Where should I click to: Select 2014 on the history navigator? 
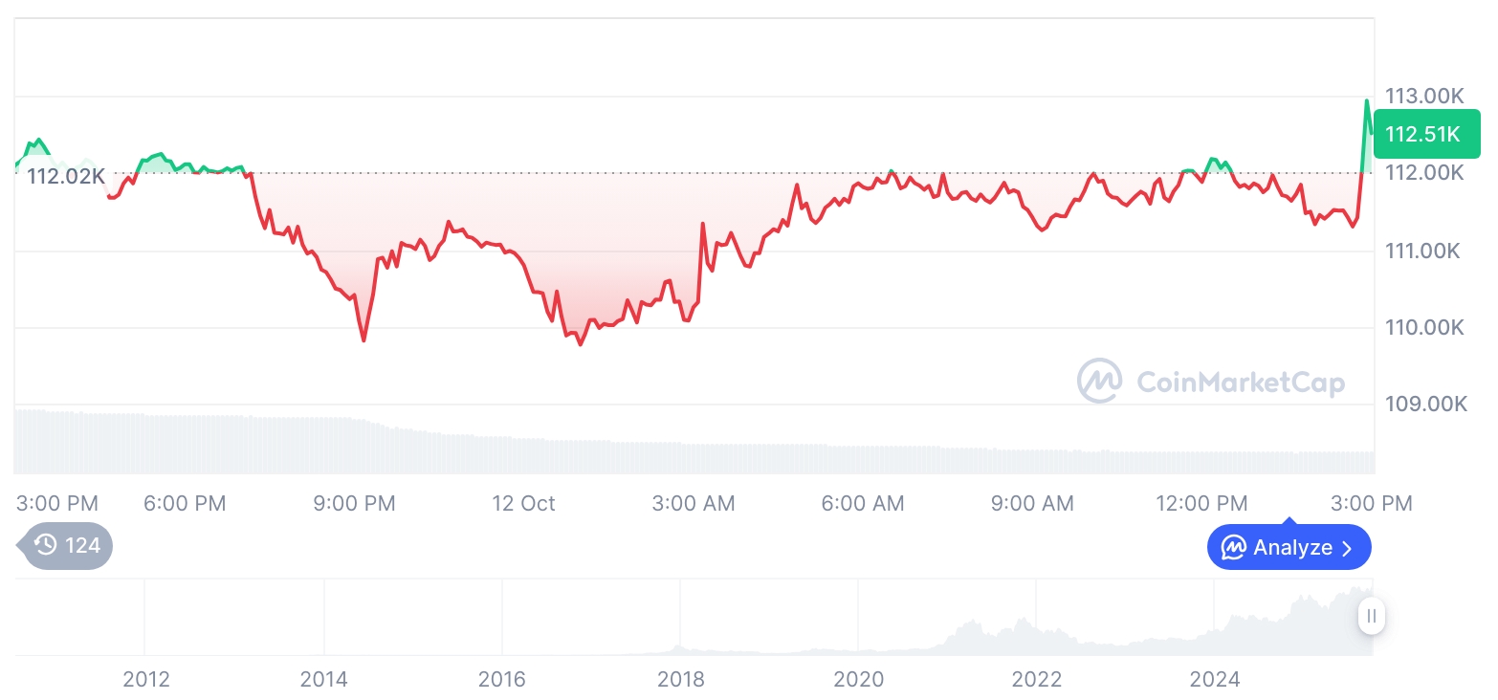[324, 679]
